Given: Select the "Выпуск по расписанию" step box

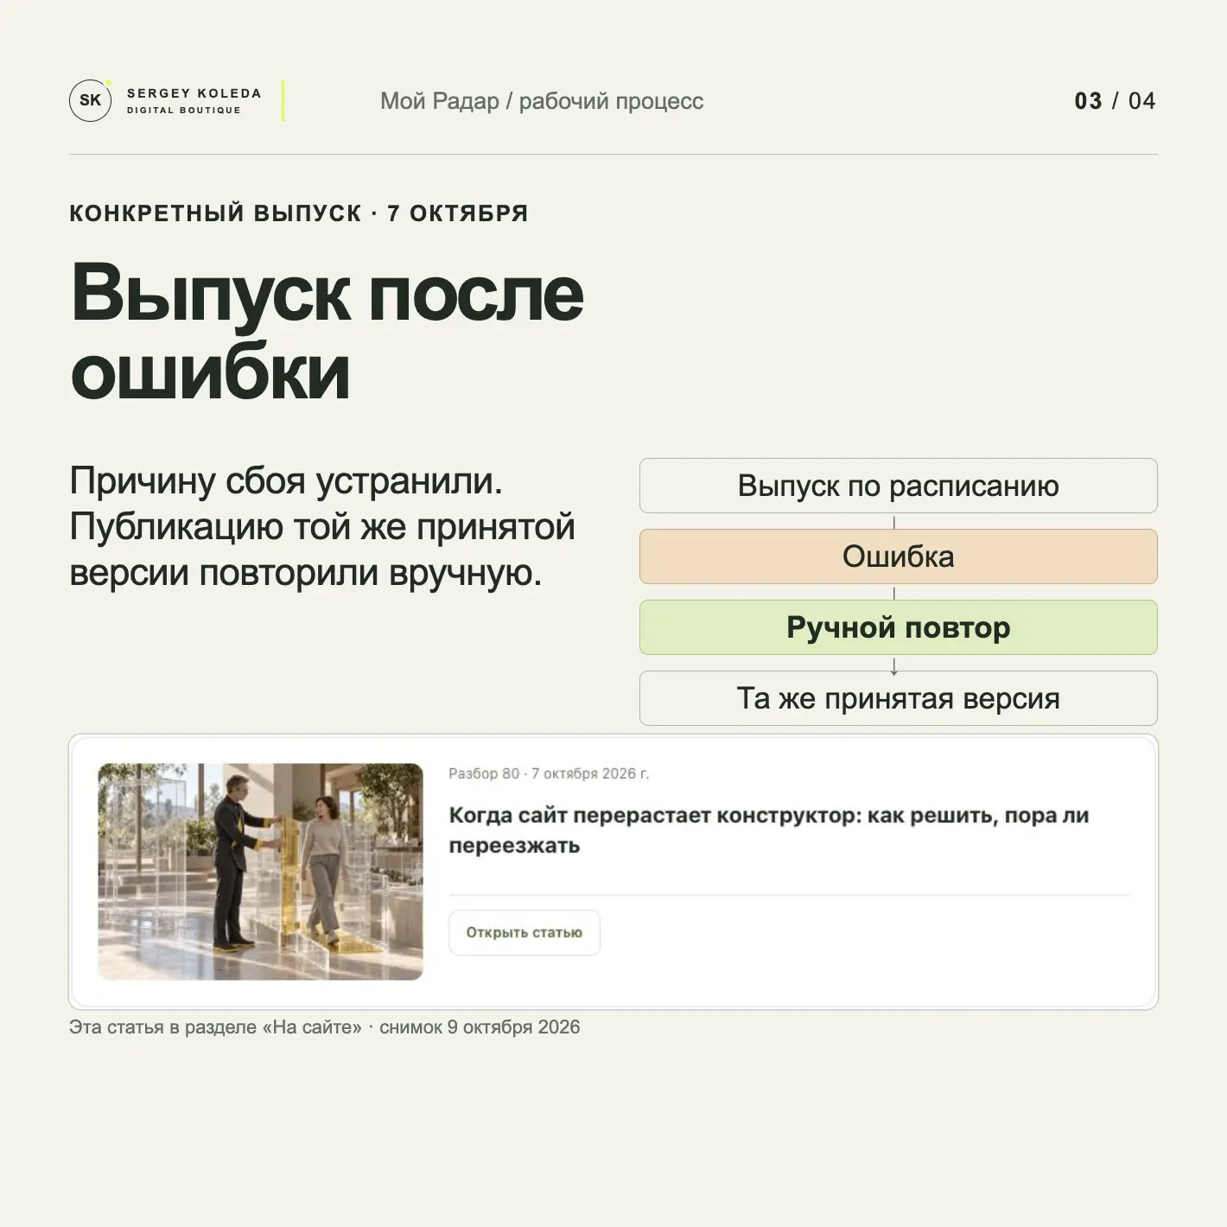Looking at the screenshot, I should pyautogui.click(x=899, y=486).
